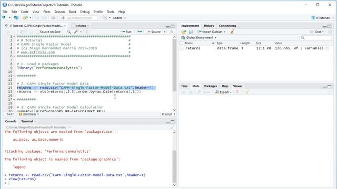Viewport: 337px width, 189px height.
Task: Click the Code Tools magic wand icon
Action: click(76, 31)
